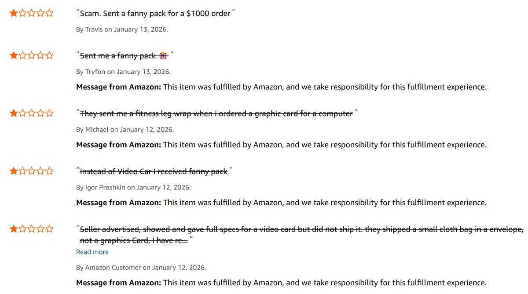Click the second star in the graphic card review rating

[22, 113]
